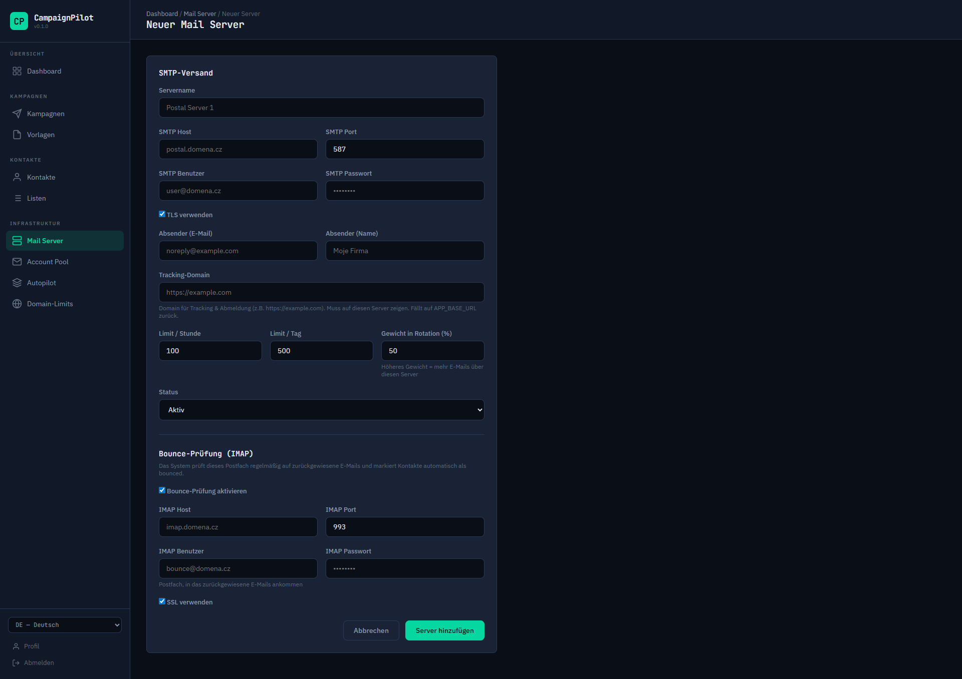Click the Mail Server breadcrumb link
Screen dimensions: 962x679
click(x=200, y=14)
